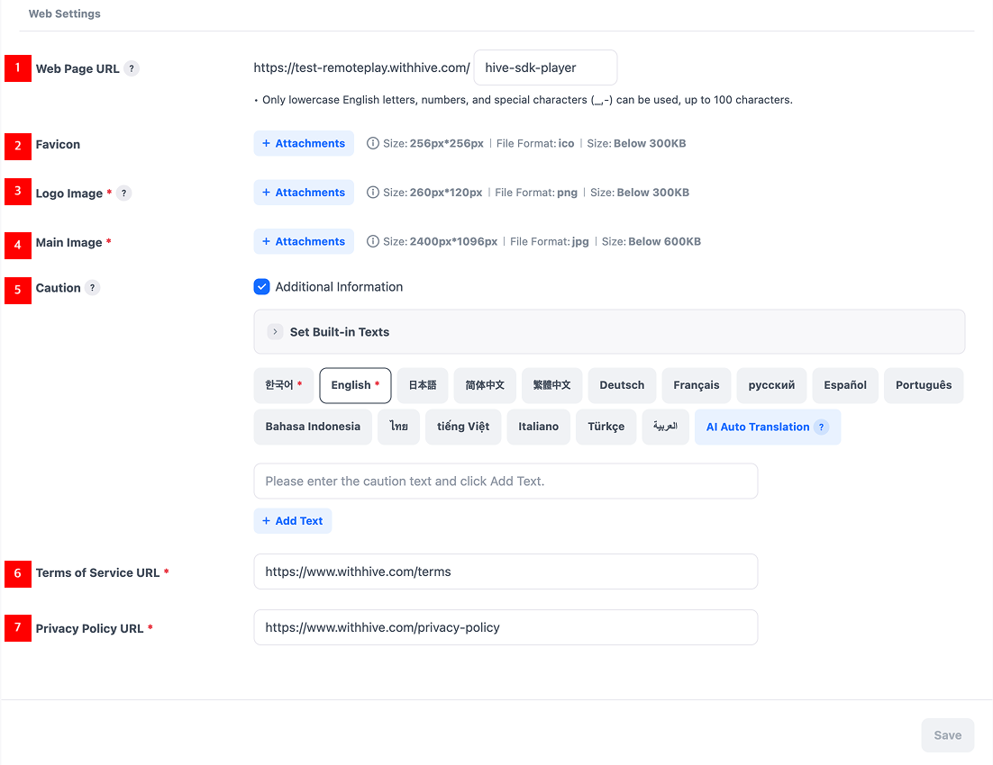
Task: Expand the Set Built-in Texts section
Action: tap(276, 332)
